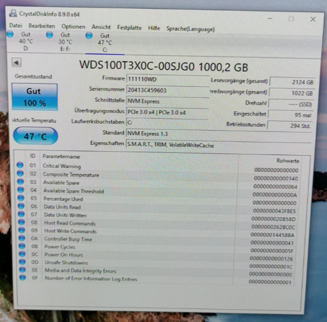Viewport: 327px width, 322px height.
Task: Click the Laufwerksbuchstaben field C:
Action: pyautogui.click(x=167, y=123)
